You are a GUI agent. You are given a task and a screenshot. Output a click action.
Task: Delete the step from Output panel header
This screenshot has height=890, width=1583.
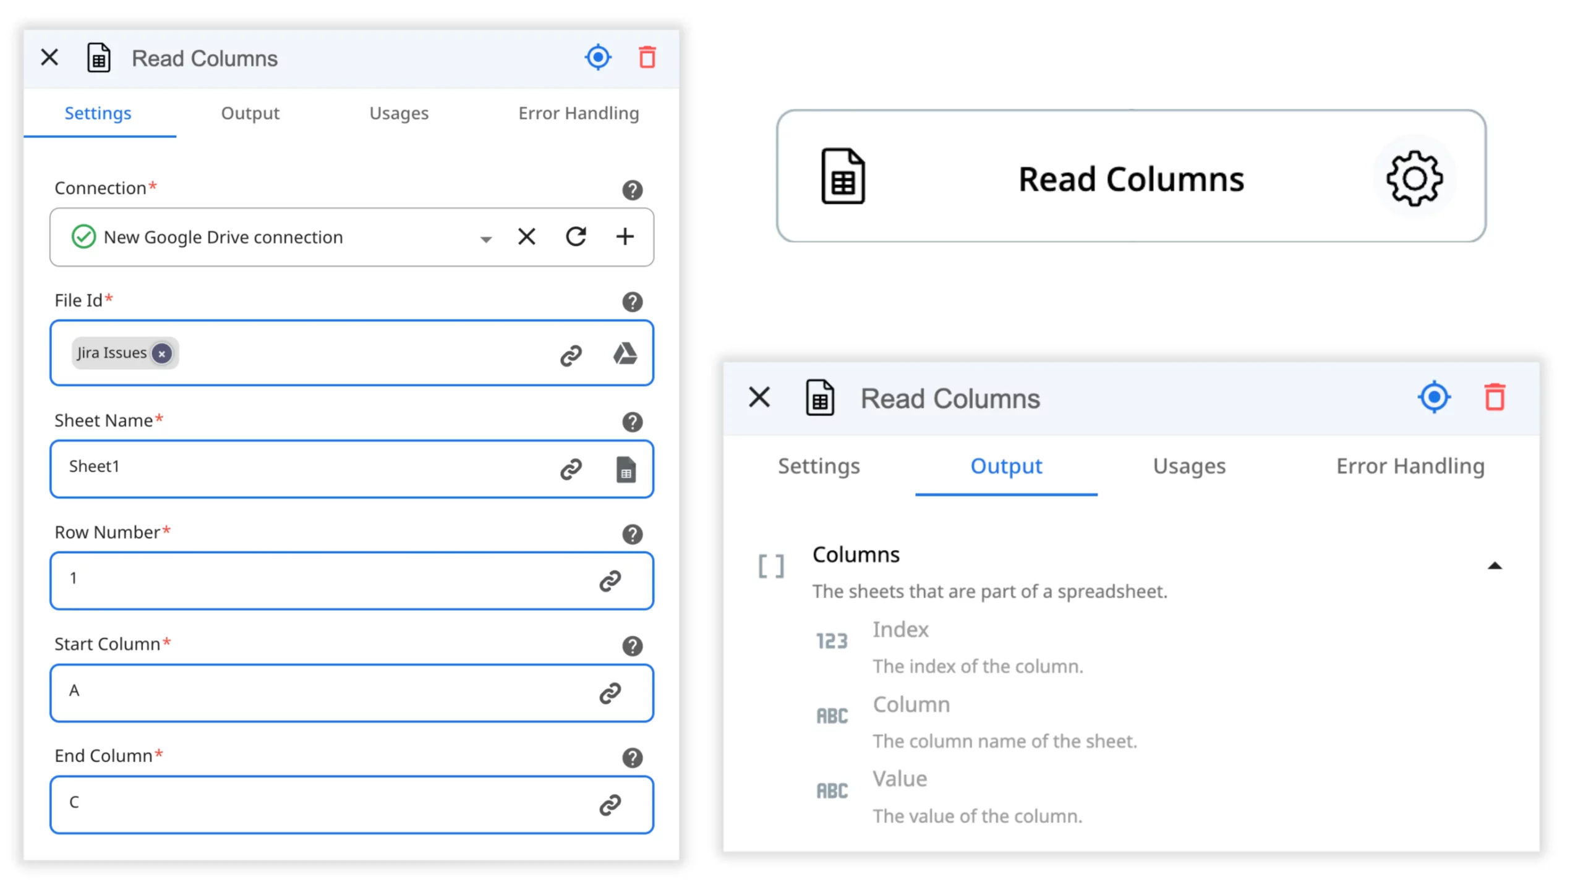[1495, 397]
